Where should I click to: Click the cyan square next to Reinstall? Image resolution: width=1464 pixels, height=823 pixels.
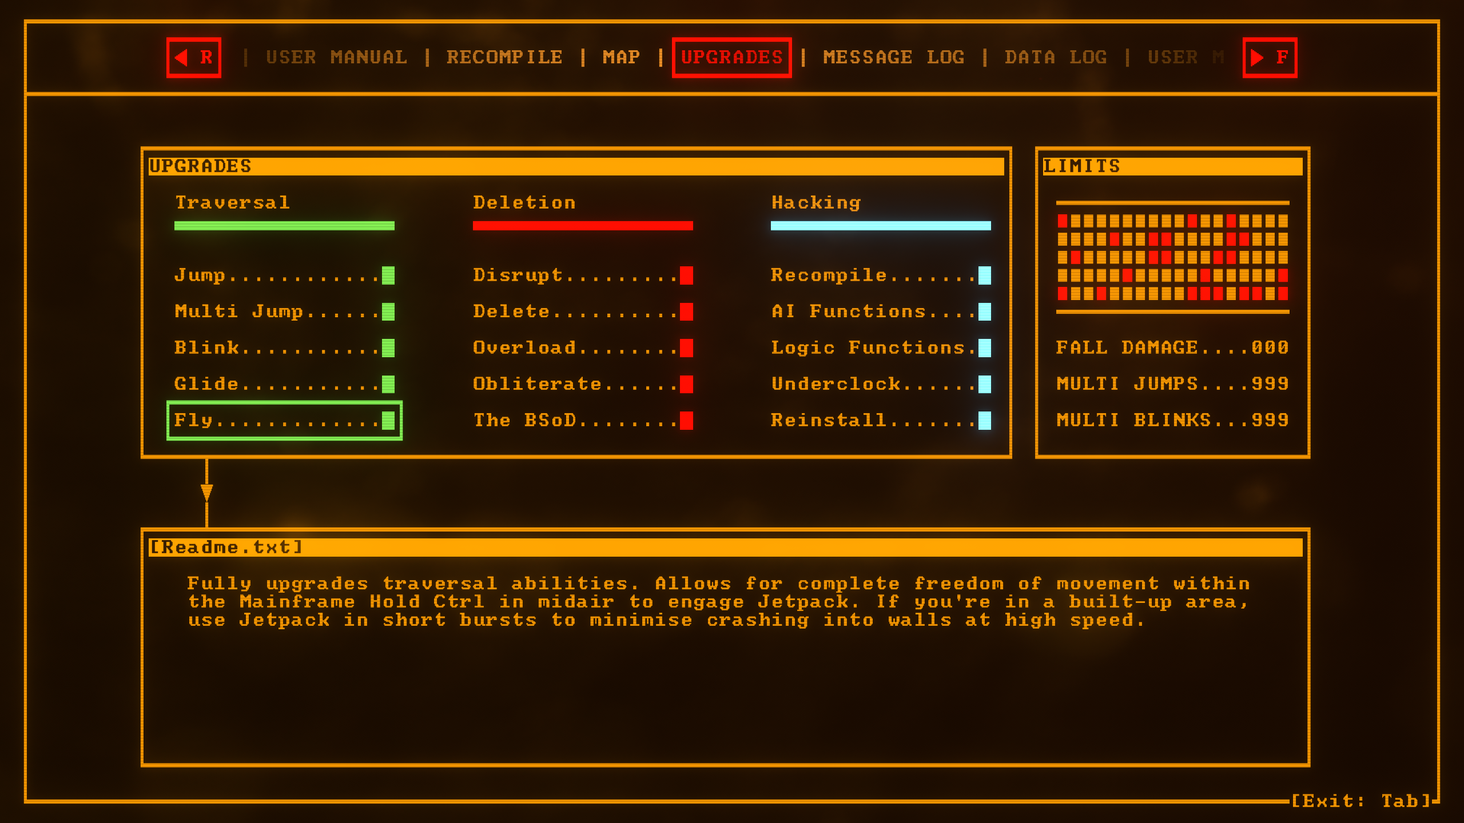[984, 421]
